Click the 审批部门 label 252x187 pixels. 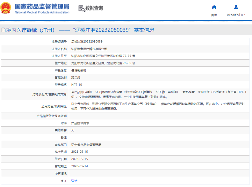click(x=61, y=145)
